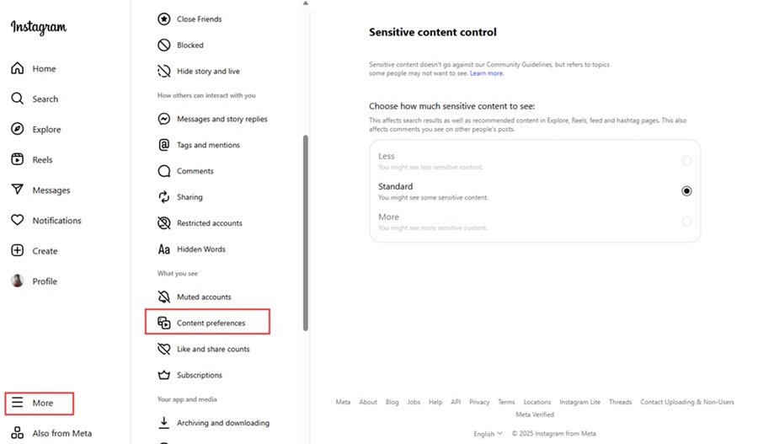Viewport: 758px width, 444px height.
Task: Open Profile avatar thumbnail
Action: [18, 281]
